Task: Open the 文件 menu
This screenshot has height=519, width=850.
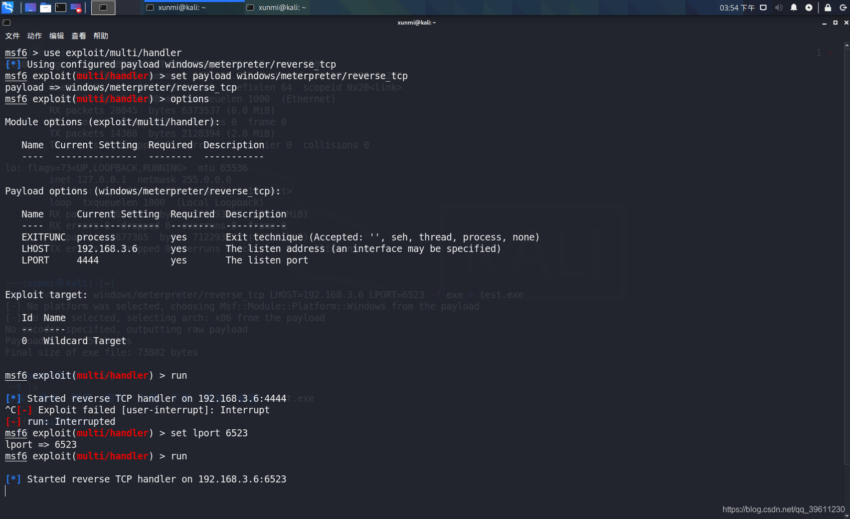Action: coord(13,36)
